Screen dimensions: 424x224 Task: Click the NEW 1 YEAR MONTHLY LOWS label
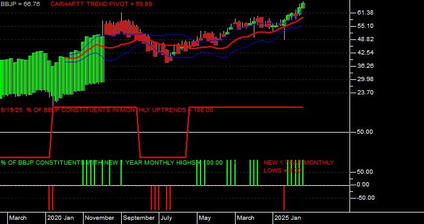pyautogui.click(x=299, y=166)
